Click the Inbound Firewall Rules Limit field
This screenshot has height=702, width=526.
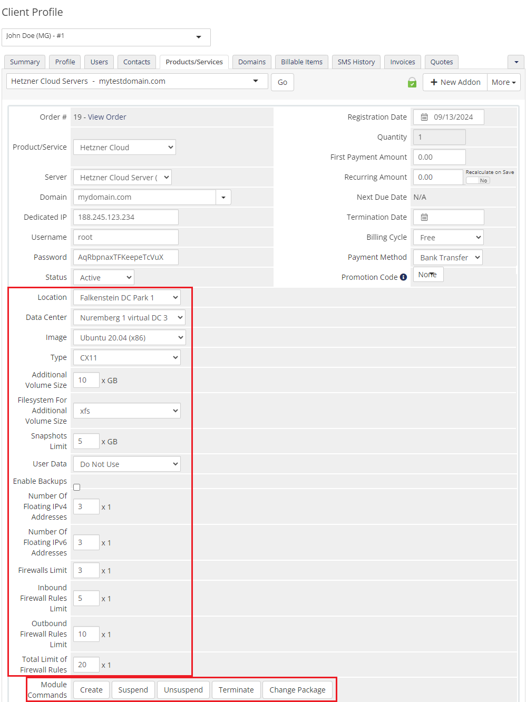point(86,598)
